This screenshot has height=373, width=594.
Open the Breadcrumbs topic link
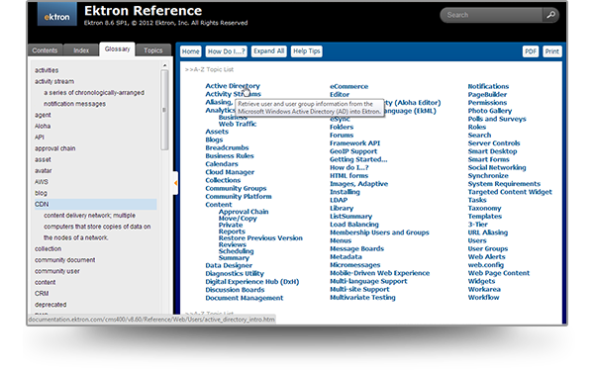[x=227, y=147]
